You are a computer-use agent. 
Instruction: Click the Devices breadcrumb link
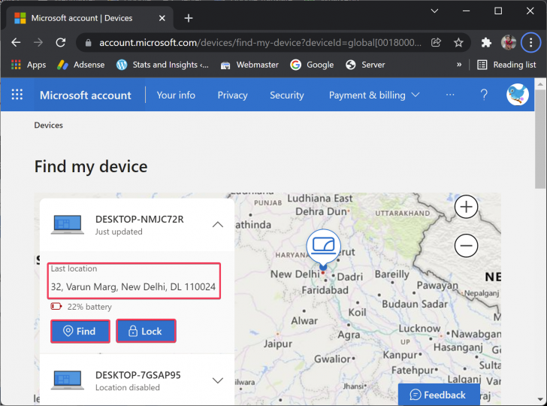pos(49,126)
